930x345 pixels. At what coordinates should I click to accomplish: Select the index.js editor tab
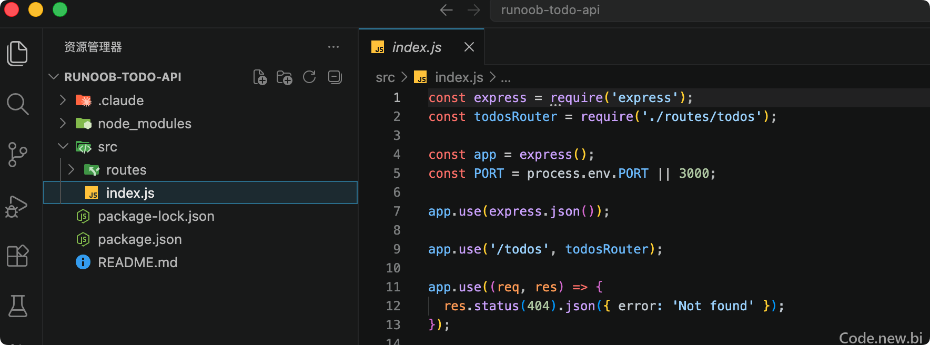(x=421, y=47)
